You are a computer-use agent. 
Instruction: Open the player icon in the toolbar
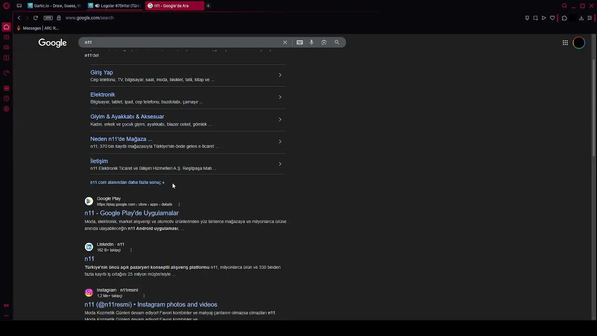point(544,18)
